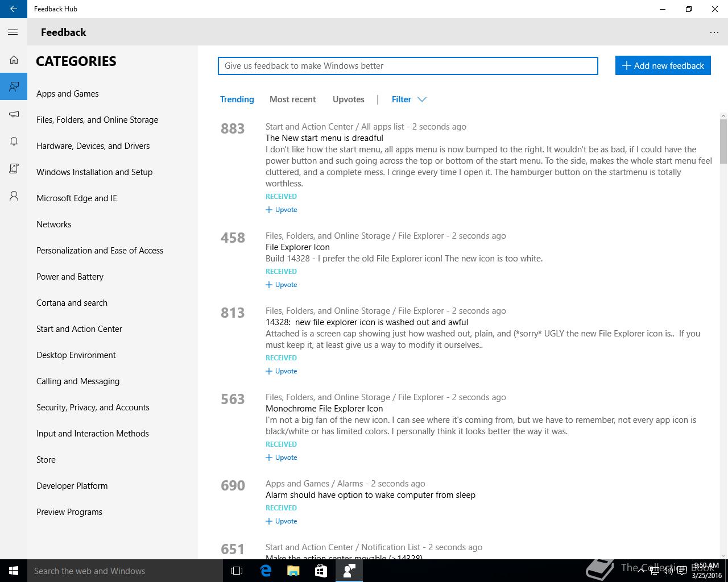Select Desktop Environment category

click(x=76, y=355)
